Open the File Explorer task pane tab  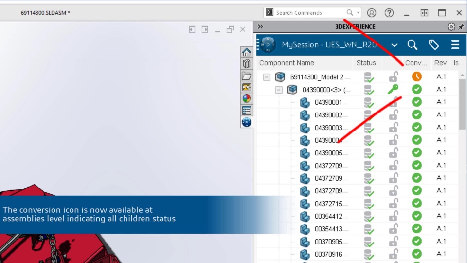pyautogui.click(x=247, y=76)
